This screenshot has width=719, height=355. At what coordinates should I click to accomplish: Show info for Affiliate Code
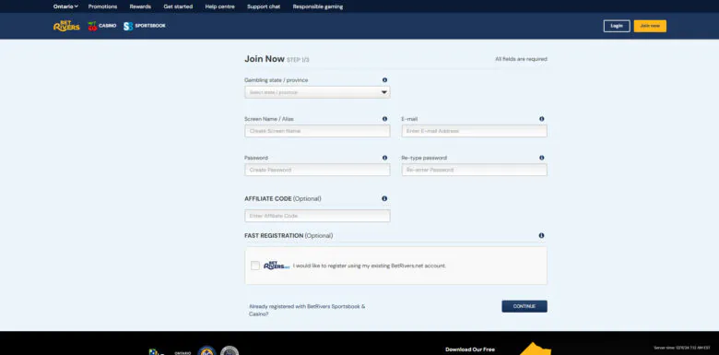(x=384, y=198)
